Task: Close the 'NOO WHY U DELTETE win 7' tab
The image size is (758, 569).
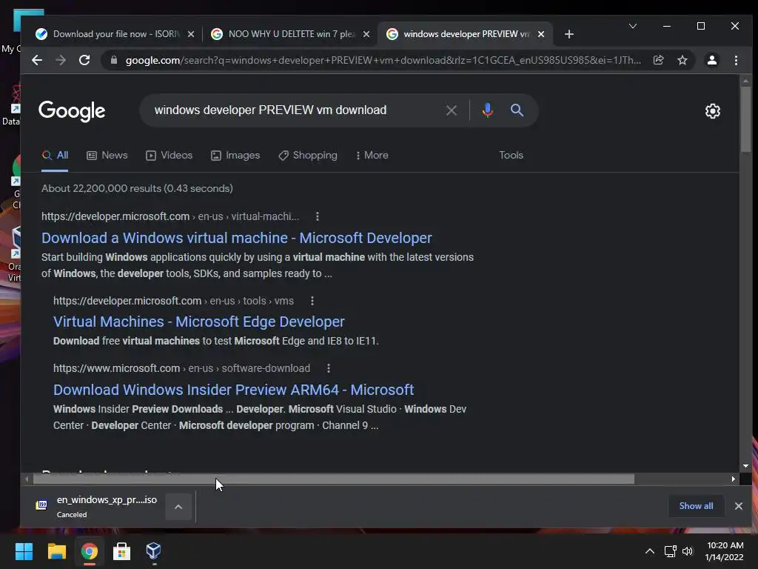Action: (x=366, y=34)
